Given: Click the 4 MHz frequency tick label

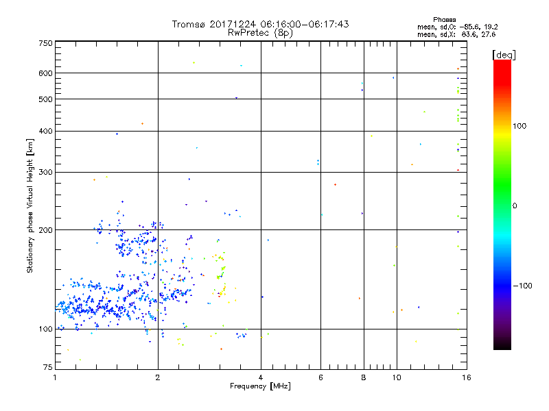Looking at the screenshot, I should pyautogui.click(x=261, y=377).
